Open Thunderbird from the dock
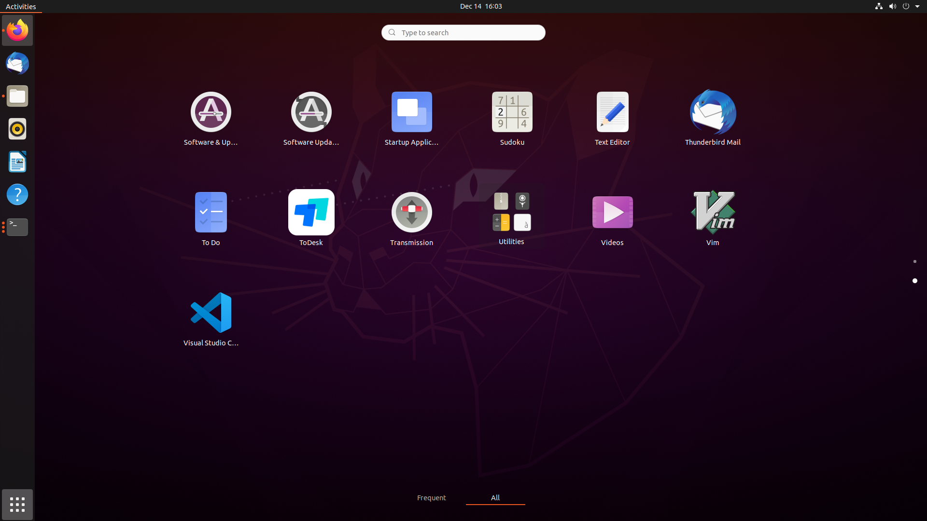The width and height of the screenshot is (927, 521). [17, 63]
